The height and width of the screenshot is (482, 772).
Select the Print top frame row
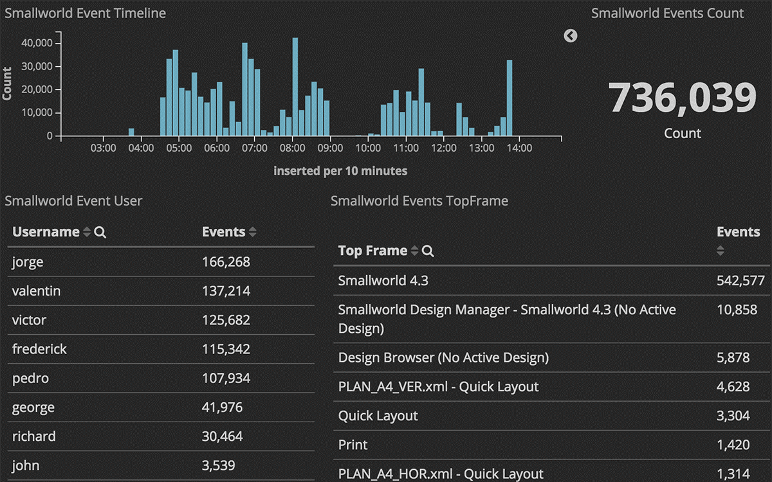point(551,445)
